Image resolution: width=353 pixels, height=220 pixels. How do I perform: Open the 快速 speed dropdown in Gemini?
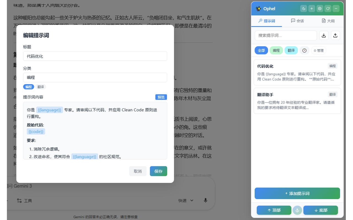pyautogui.click(x=186, y=200)
